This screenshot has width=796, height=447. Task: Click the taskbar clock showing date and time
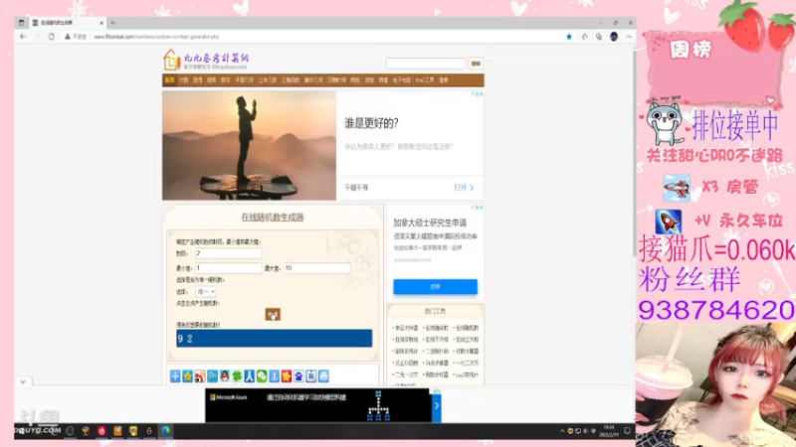pos(609,431)
